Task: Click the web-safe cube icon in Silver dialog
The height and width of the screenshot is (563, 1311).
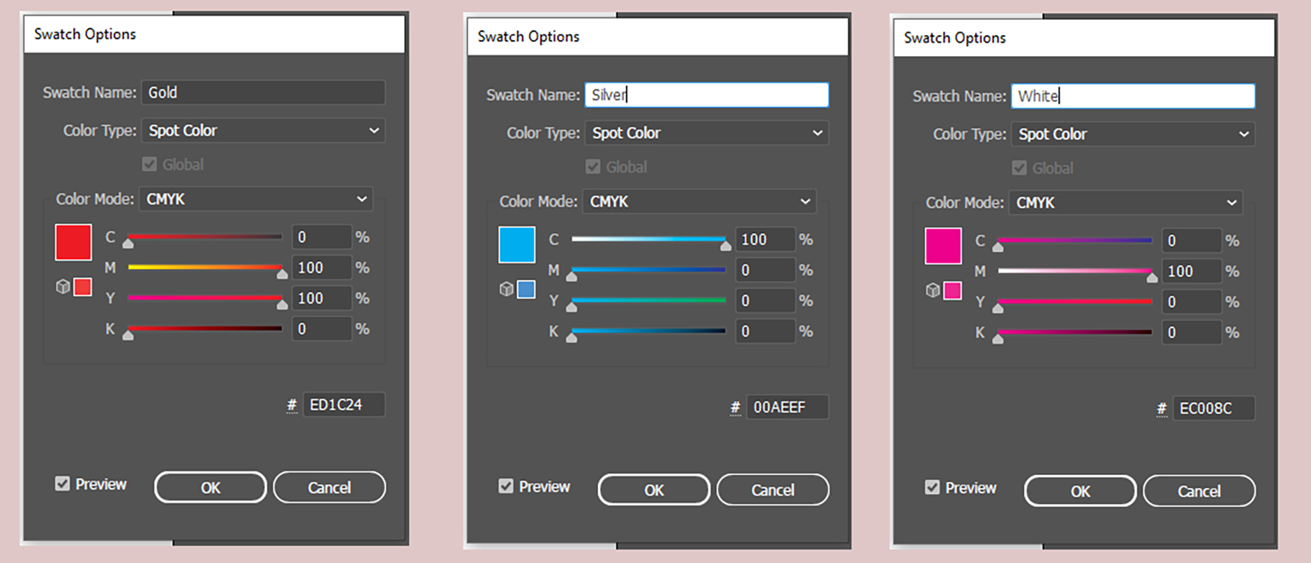Action: click(506, 290)
